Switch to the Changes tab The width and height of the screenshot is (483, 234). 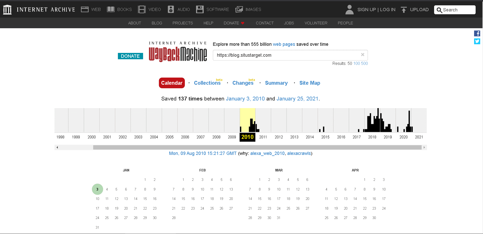(243, 83)
